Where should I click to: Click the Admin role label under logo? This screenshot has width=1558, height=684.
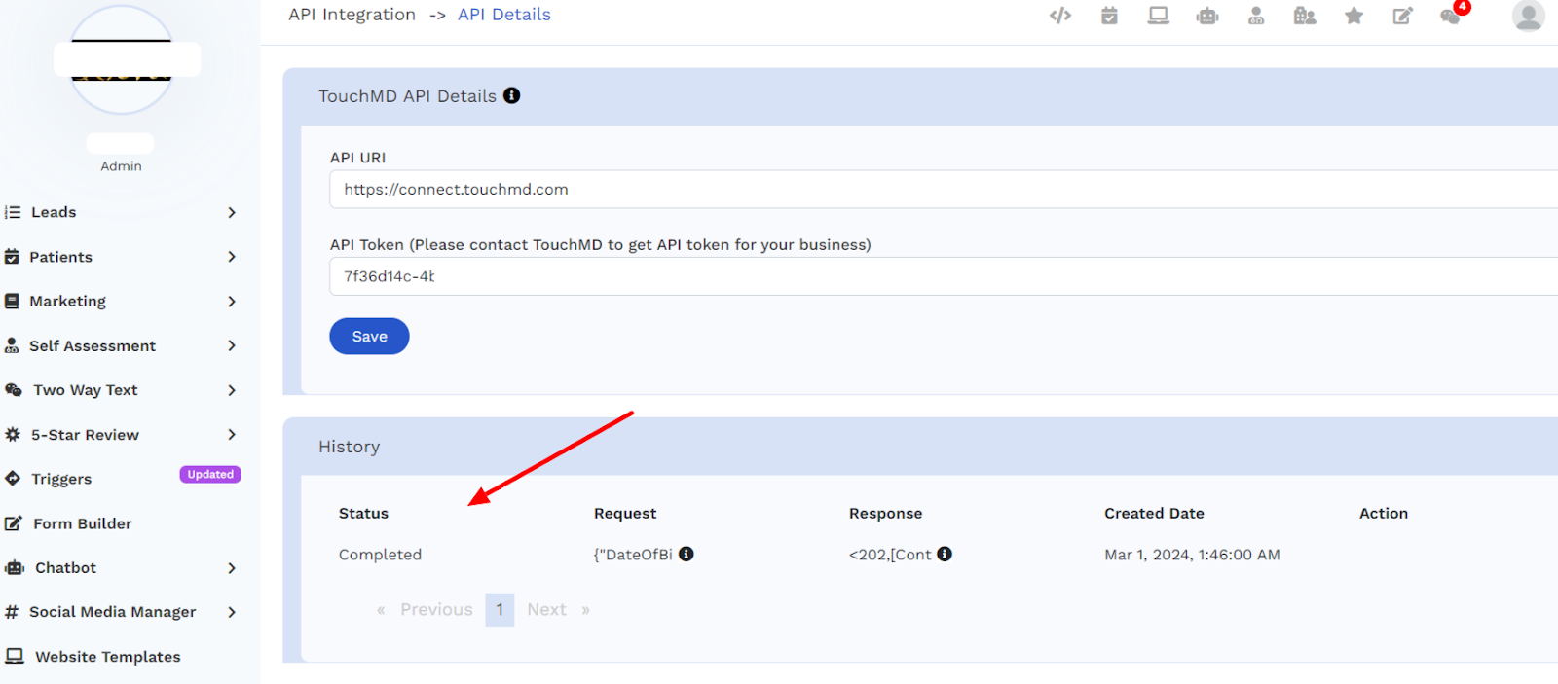point(121,166)
